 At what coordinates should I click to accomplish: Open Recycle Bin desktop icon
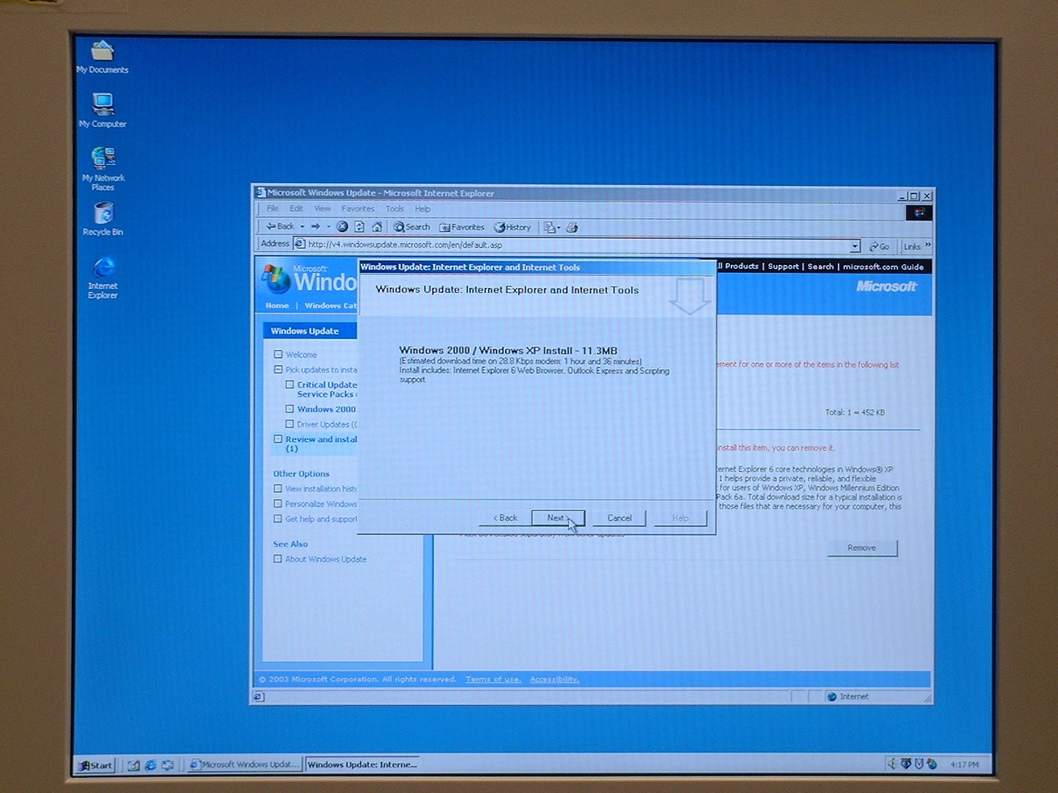[x=102, y=215]
